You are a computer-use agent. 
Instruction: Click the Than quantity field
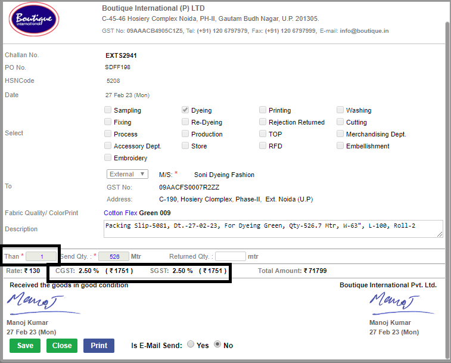point(41,256)
